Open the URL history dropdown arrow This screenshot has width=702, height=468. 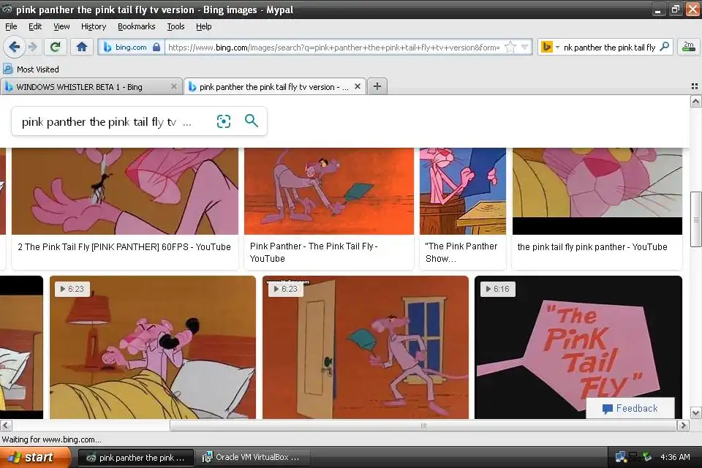pyautogui.click(x=525, y=47)
